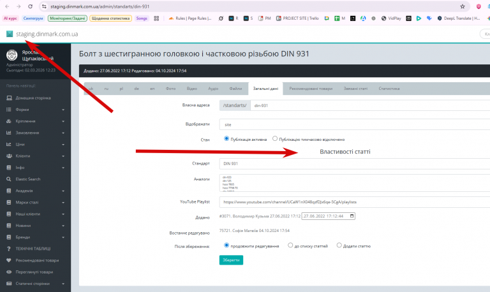Switch to the Статистика tab
This screenshot has height=292, width=490.
point(389,89)
